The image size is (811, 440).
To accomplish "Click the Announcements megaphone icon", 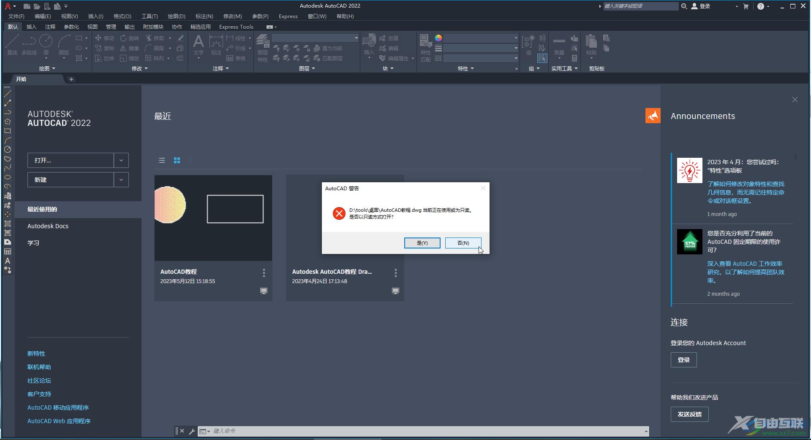I will [653, 116].
